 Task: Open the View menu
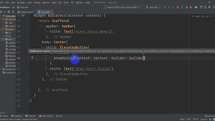[13, 2]
